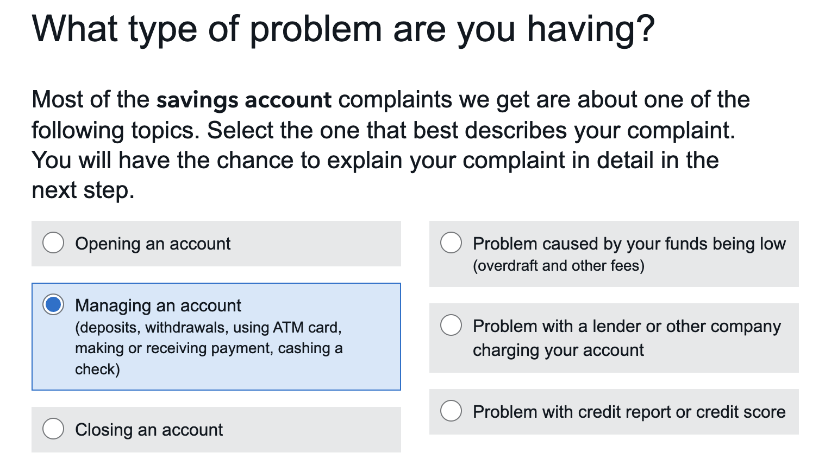Choose the "Closing an account" radio button
The width and height of the screenshot is (825, 472).
click(x=53, y=429)
